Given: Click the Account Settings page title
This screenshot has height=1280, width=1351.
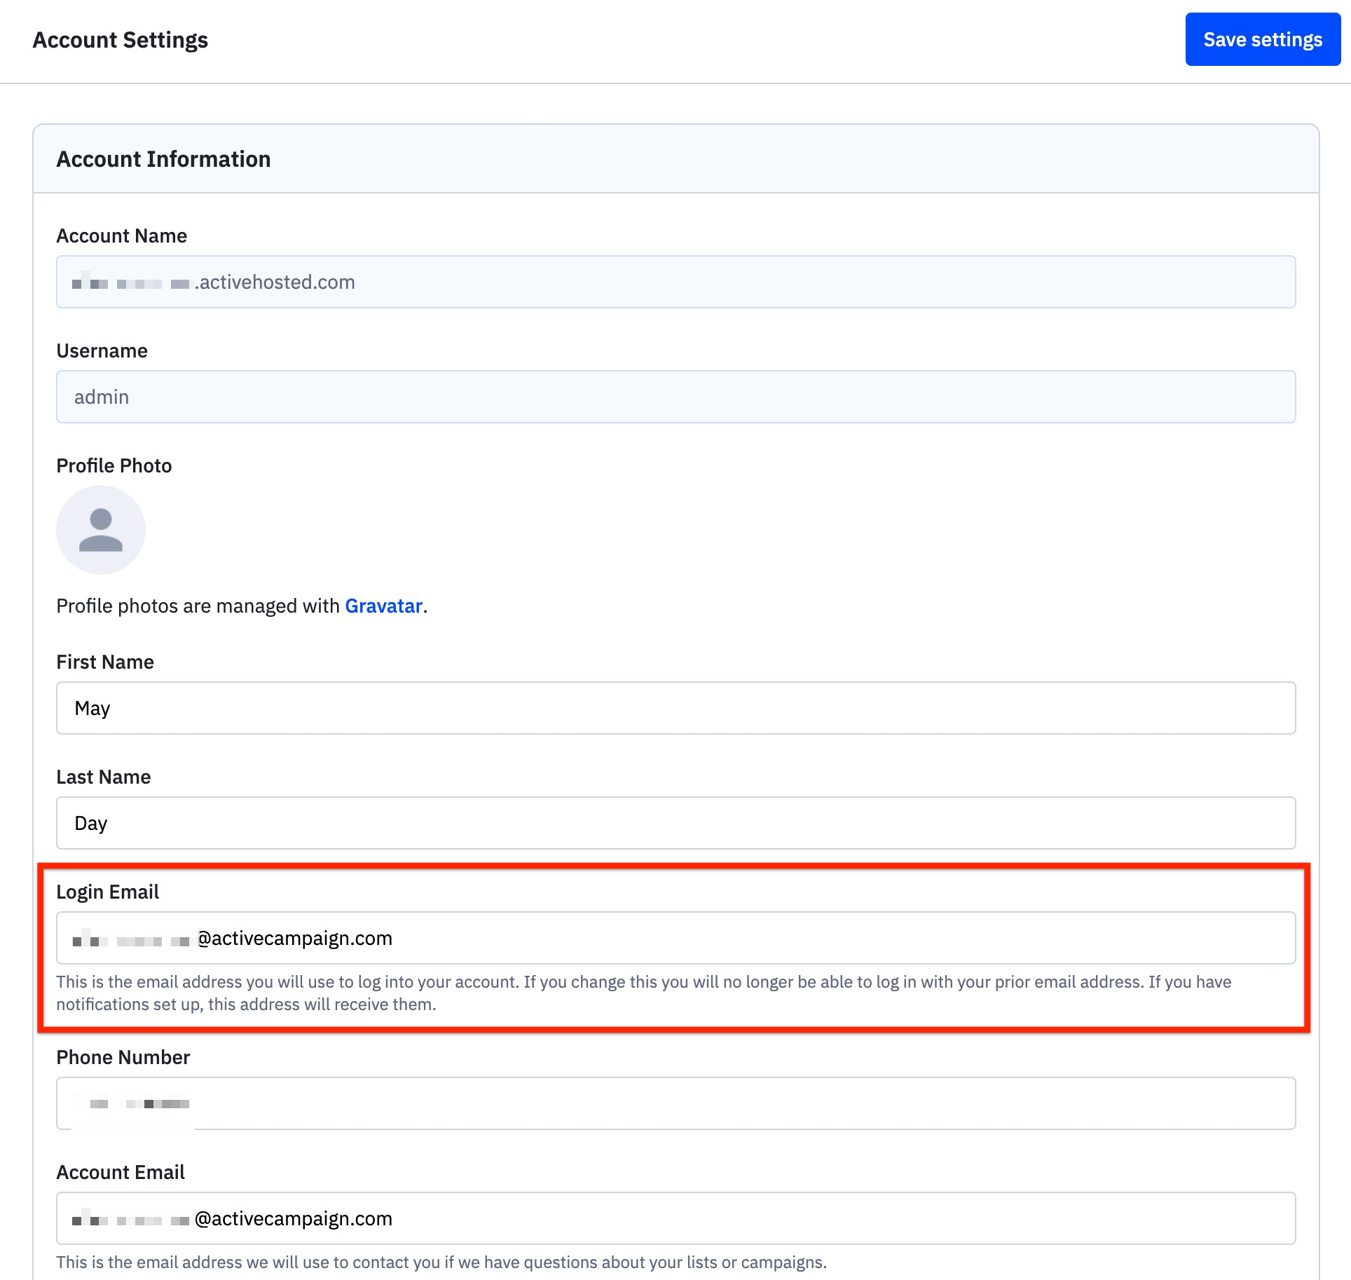Looking at the screenshot, I should [x=120, y=39].
